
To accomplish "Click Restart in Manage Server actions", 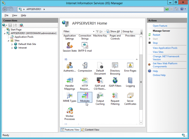I will [156, 35].
